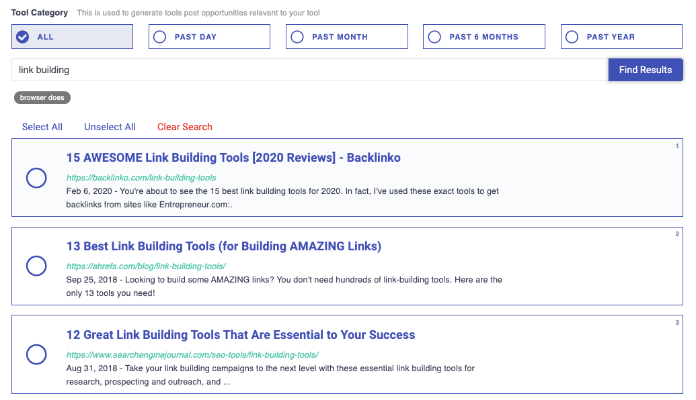696x400 pixels.
Task: Check the circle beside the Backlinko result
Action: point(36,178)
